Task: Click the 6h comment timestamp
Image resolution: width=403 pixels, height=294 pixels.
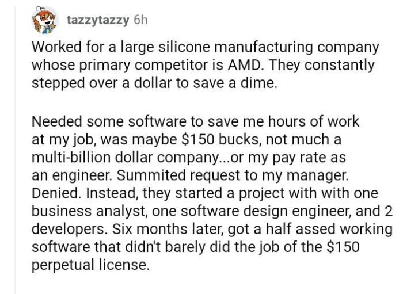Action: pos(140,21)
